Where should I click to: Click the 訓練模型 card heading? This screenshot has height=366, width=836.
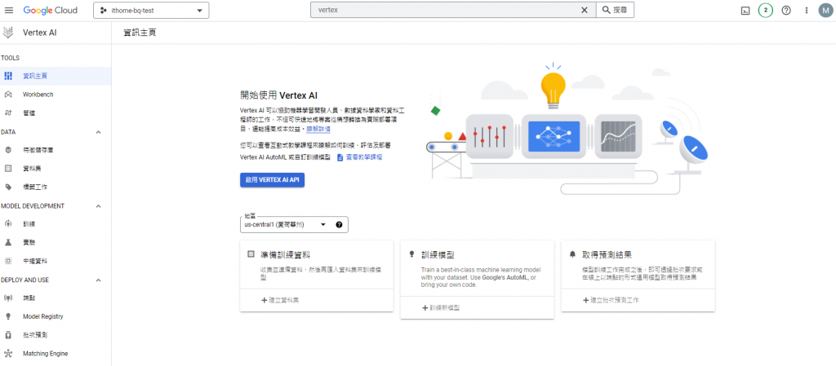click(438, 255)
